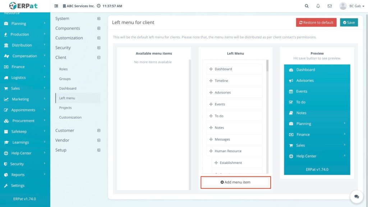Screen dimensions: 368x207
Task: Expand the System settings section
Action: coord(99,19)
